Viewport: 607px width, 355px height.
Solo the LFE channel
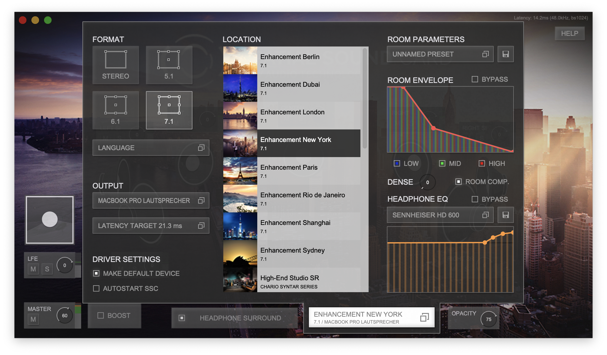pos(47,269)
